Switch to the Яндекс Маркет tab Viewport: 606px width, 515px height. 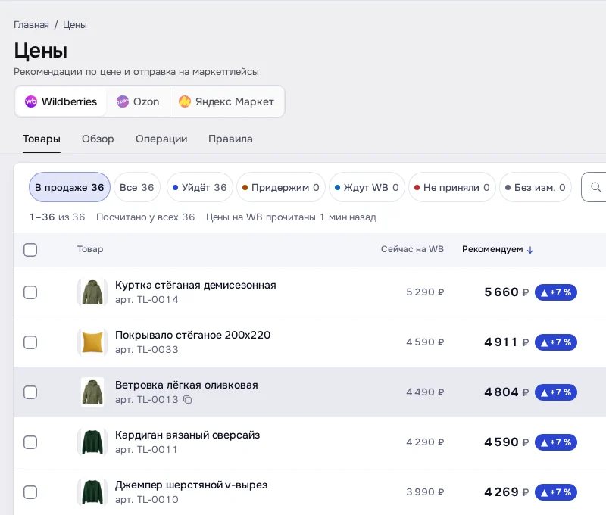[226, 101]
